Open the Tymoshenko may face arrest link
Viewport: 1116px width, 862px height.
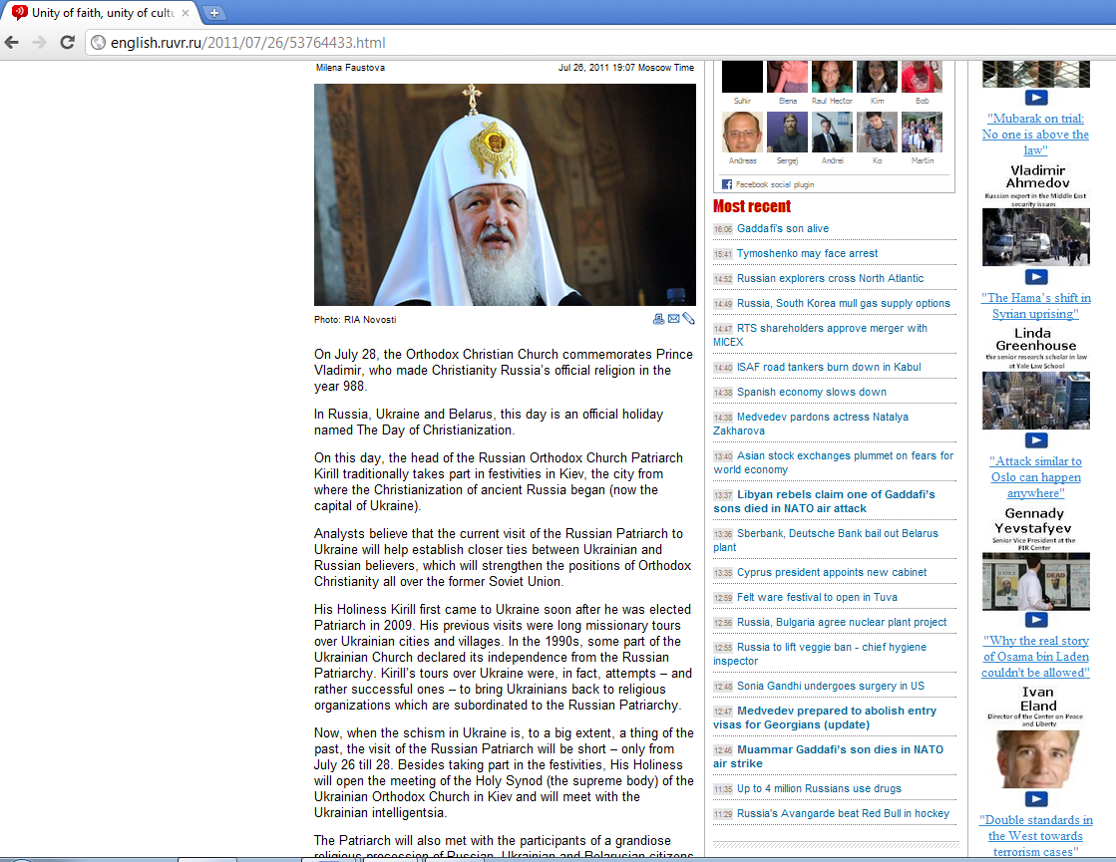click(x=807, y=253)
